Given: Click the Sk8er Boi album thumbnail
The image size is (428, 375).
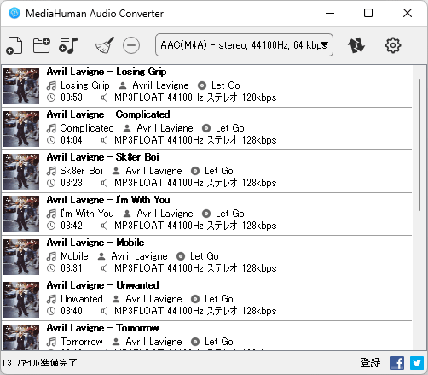Looking at the screenshot, I should (x=21, y=172).
